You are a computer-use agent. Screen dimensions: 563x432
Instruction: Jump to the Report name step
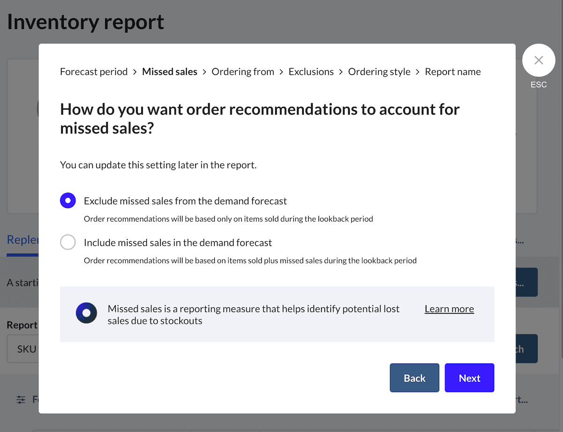(453, 72)
